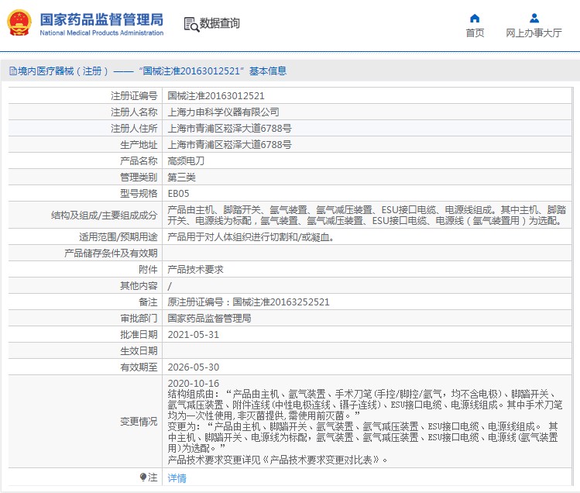Select change date 2020-10-16

point(194,384)
